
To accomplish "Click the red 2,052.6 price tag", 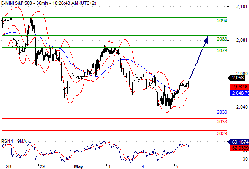I will 240,87.
